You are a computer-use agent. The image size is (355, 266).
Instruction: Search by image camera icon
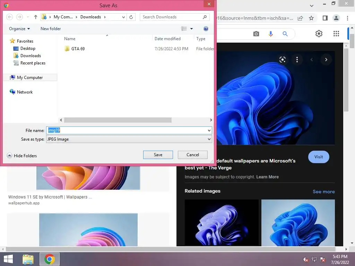pos(256,34)
